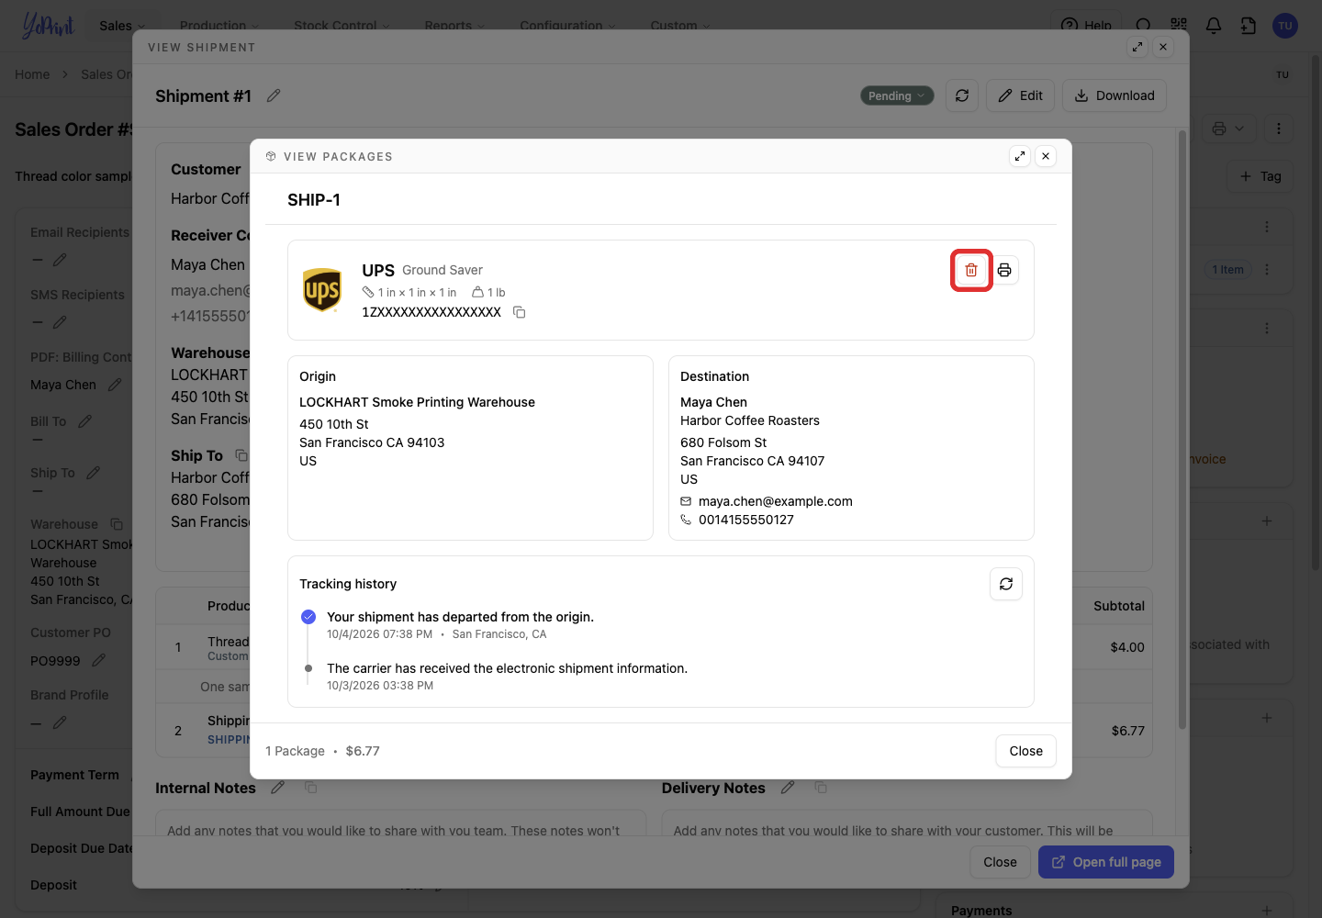The height and width of the screenshot is (918, 1322).
Task: Copy the UPS tracking number
Action: pos(519,312)
